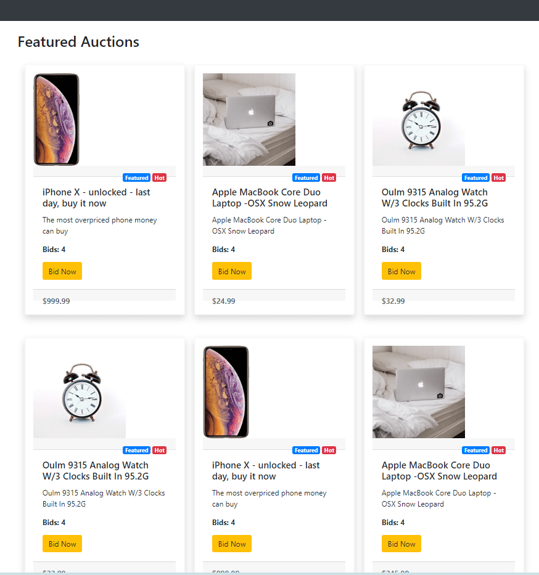Click Bid Now on second-row iPhone X card
The height and width of the screenshot is (575, 539).
(231, 544)
